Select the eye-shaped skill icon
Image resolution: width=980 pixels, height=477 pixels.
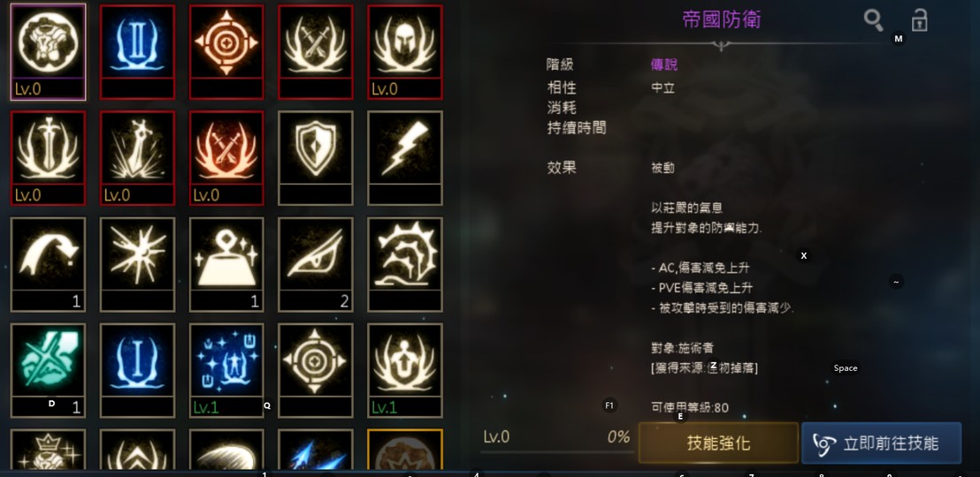click(x=316, y=264)
